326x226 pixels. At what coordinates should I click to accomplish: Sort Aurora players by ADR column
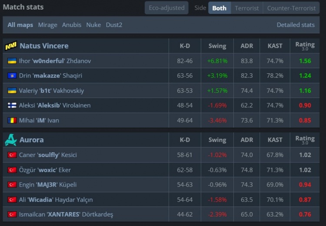[x=246, y=140]
